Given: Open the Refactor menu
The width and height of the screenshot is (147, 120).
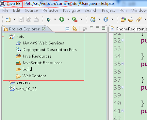Looking at the screenshot, I should [x=50, y=10].
